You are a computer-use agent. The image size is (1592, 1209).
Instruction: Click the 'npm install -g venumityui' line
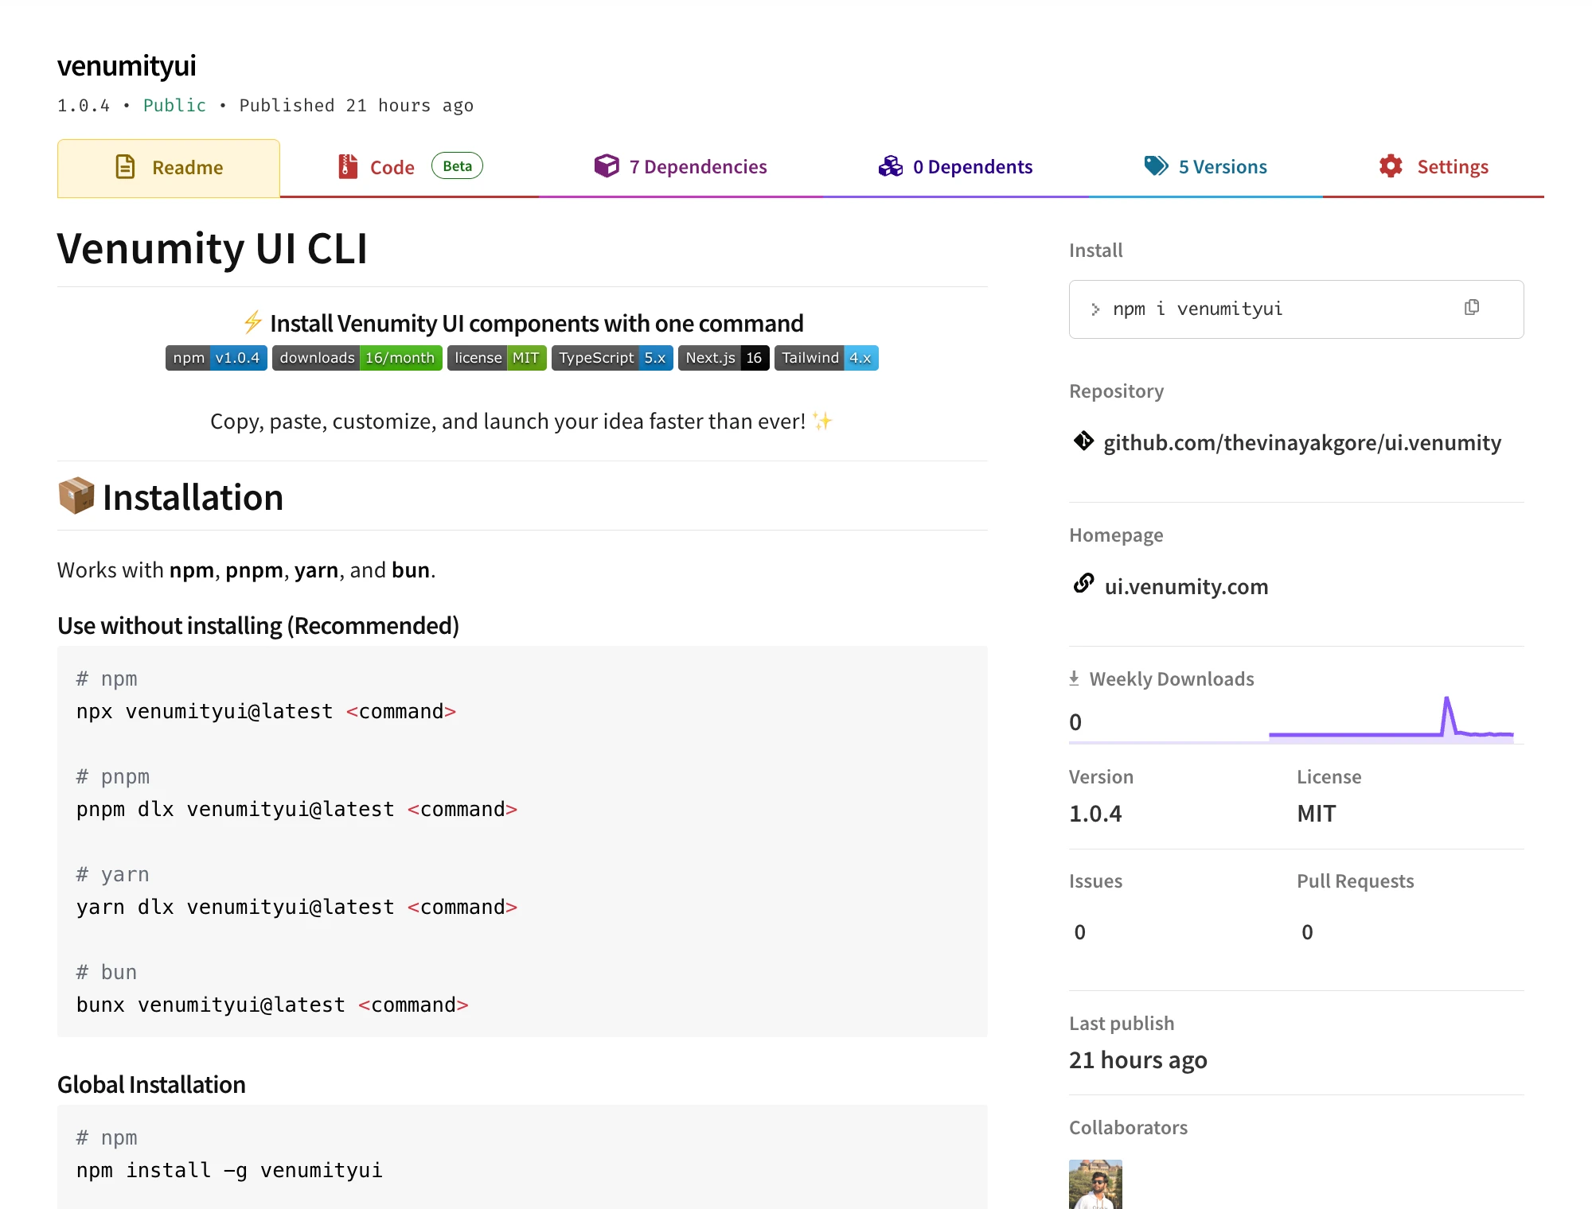coord(229,1170)
